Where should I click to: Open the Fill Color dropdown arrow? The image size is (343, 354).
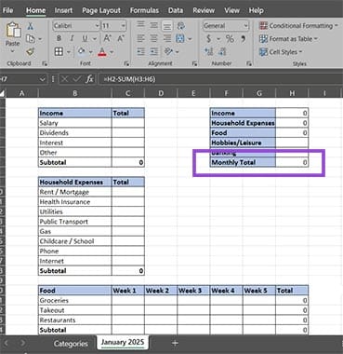pyautogui.click(x=90, y=52)
